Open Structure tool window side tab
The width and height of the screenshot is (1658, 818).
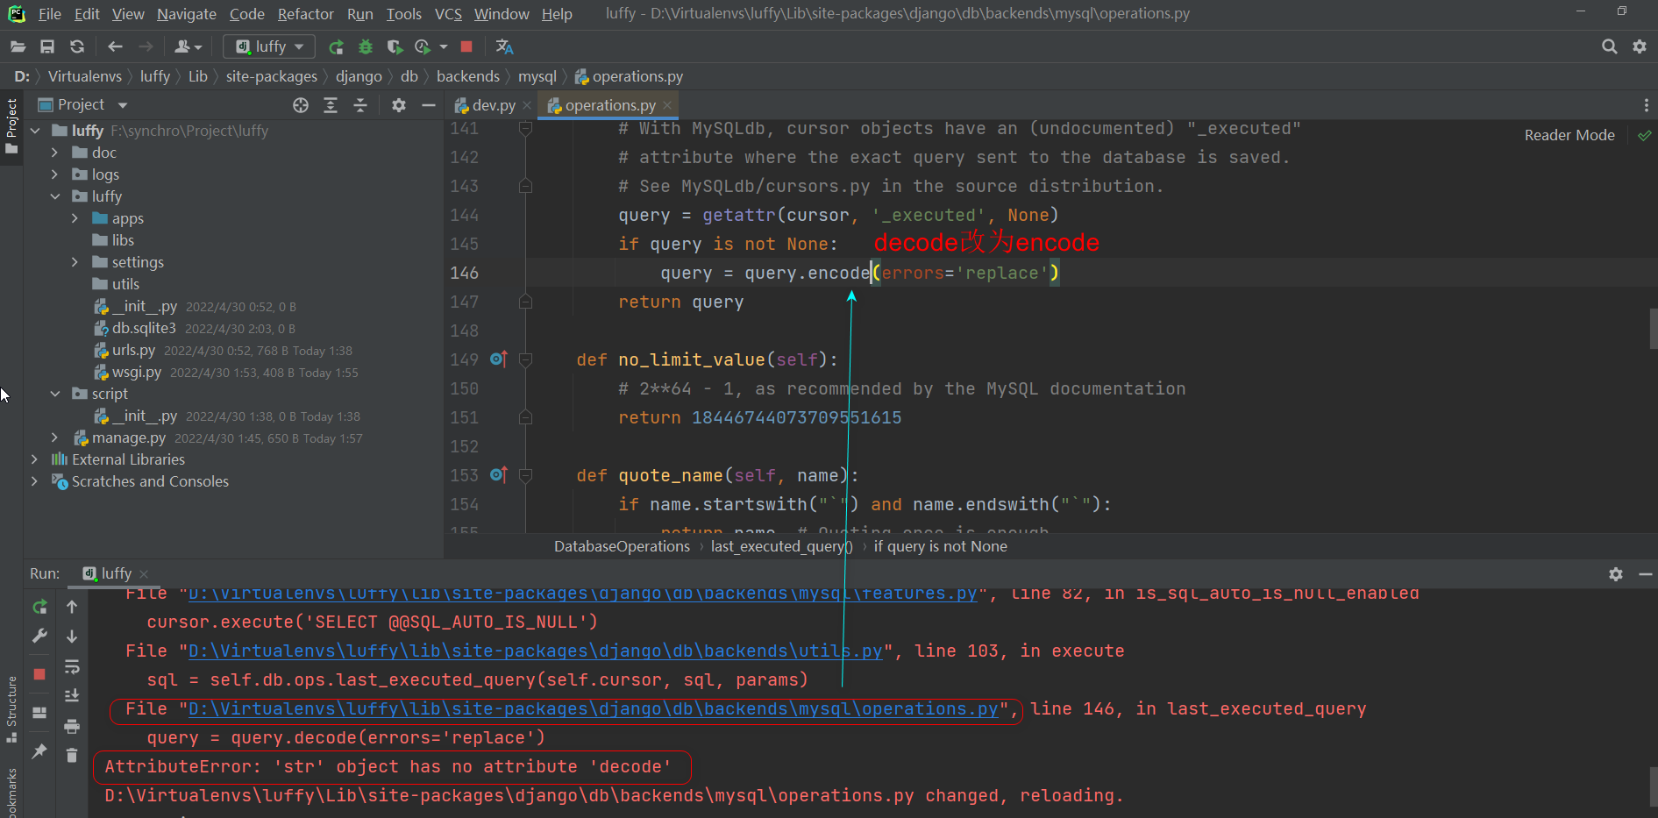coord(11,708)
